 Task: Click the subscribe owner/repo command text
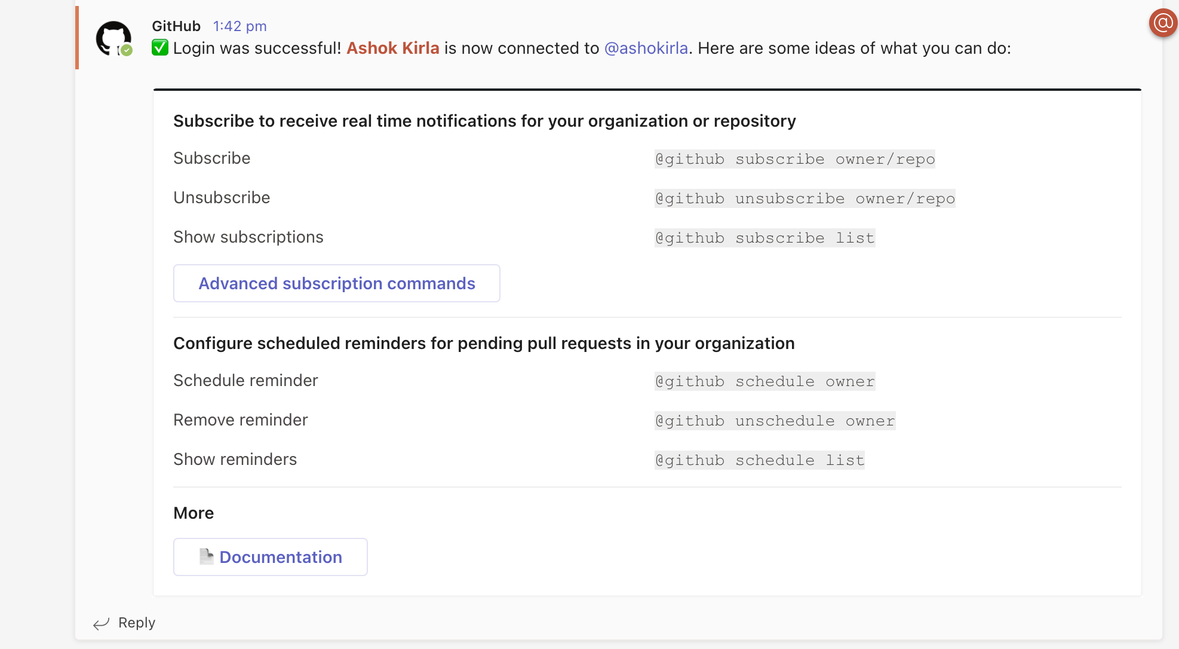[794, 159]
